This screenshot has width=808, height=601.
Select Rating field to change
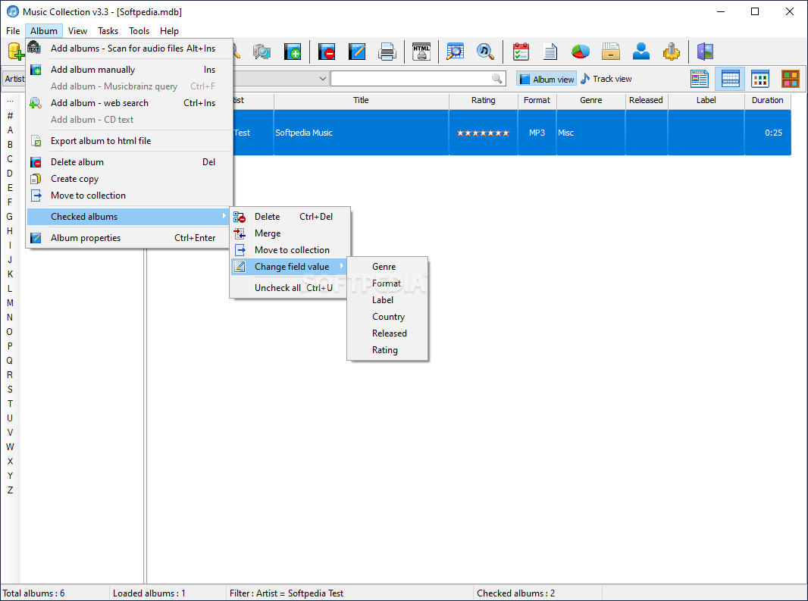click(387, 350)
